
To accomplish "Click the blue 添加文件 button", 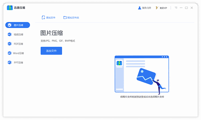I will pyautogui.click(x=51, y=51).
